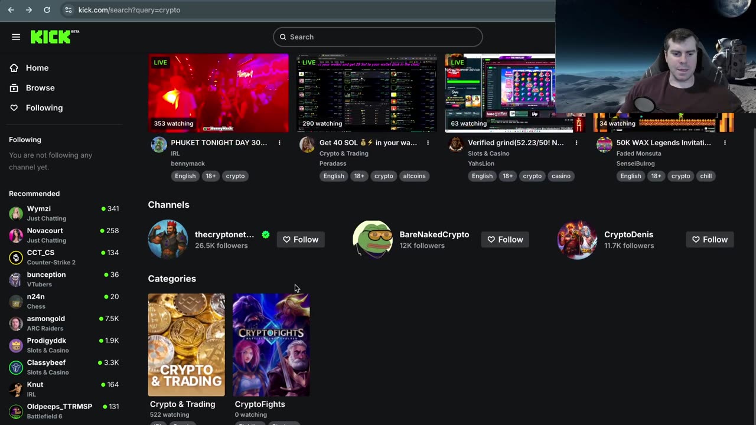Click the Prodigyddk avatar in Recommended
Image resolution: width=756 pixels, height=425 pixels.
16,345
